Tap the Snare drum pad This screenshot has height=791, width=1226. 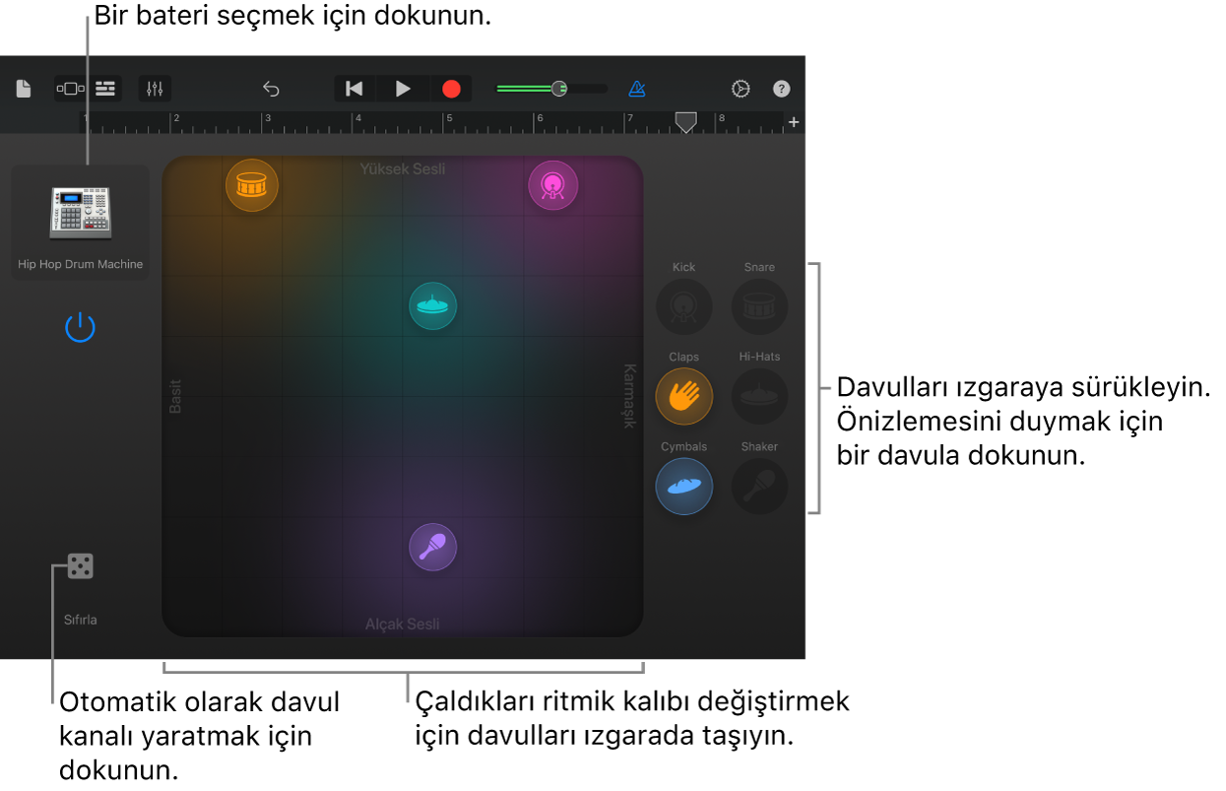(759, 306)
